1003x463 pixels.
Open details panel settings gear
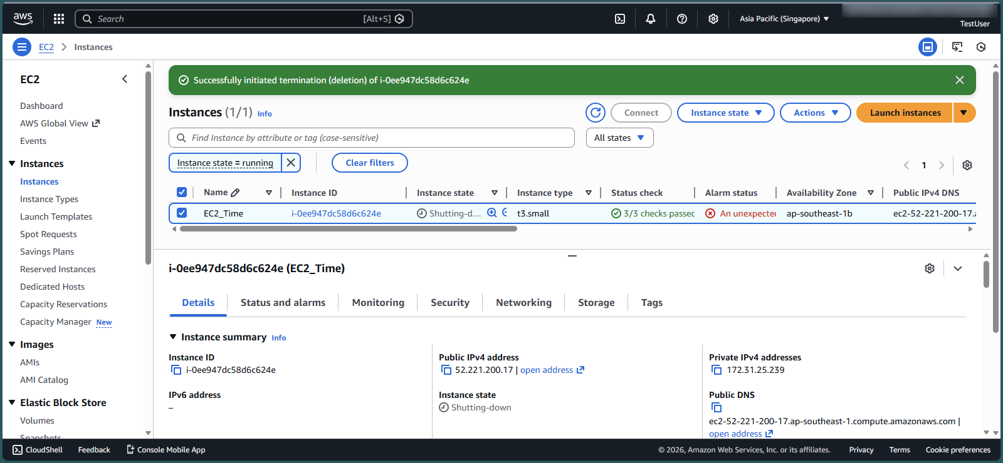(x=930, y=268)
